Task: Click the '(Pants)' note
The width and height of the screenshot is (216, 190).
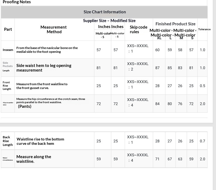Action: coord(25,106)
